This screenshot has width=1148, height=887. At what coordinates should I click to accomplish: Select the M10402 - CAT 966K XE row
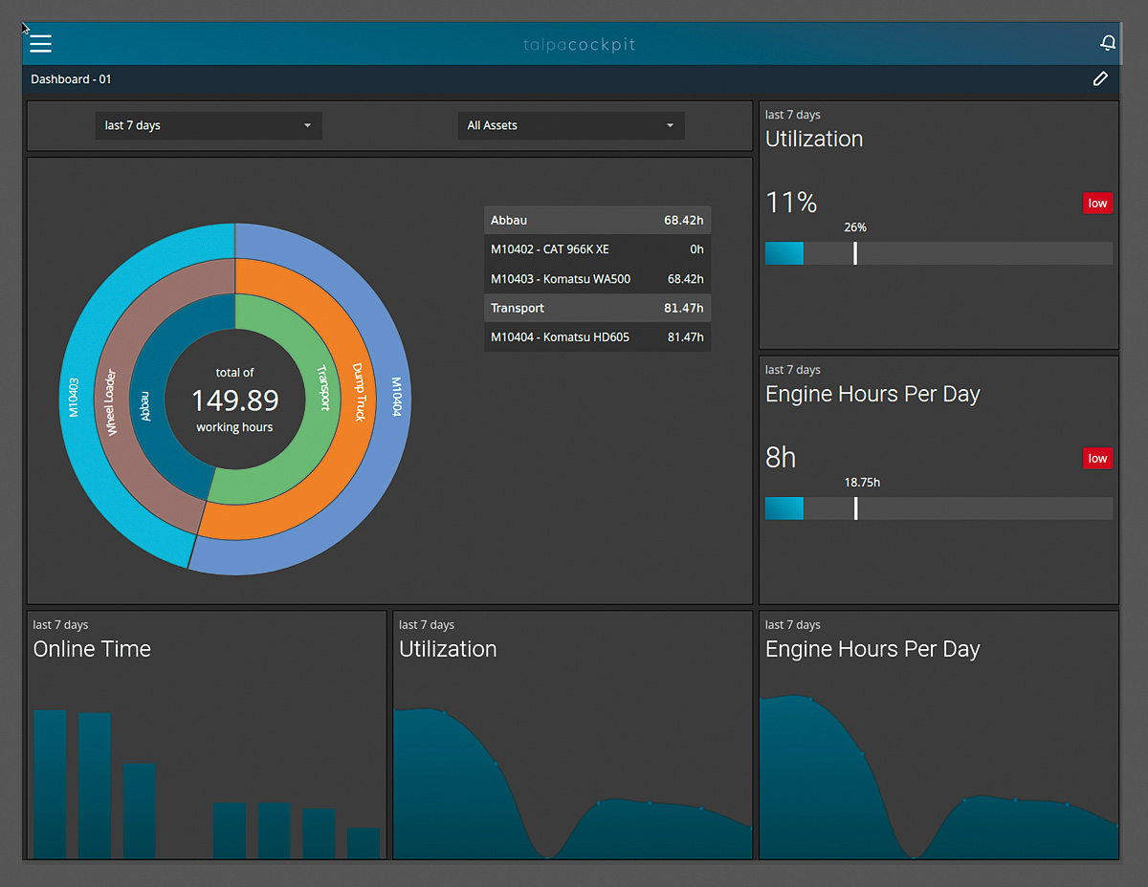pos(597,249)
